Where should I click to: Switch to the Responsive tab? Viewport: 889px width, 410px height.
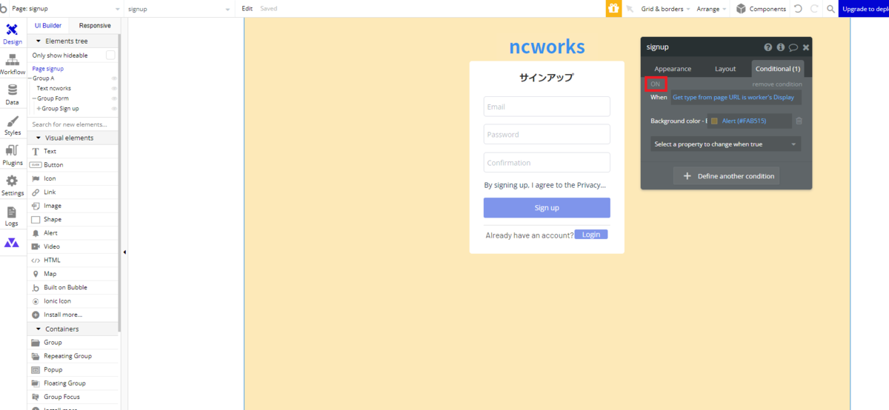(95, 25)
